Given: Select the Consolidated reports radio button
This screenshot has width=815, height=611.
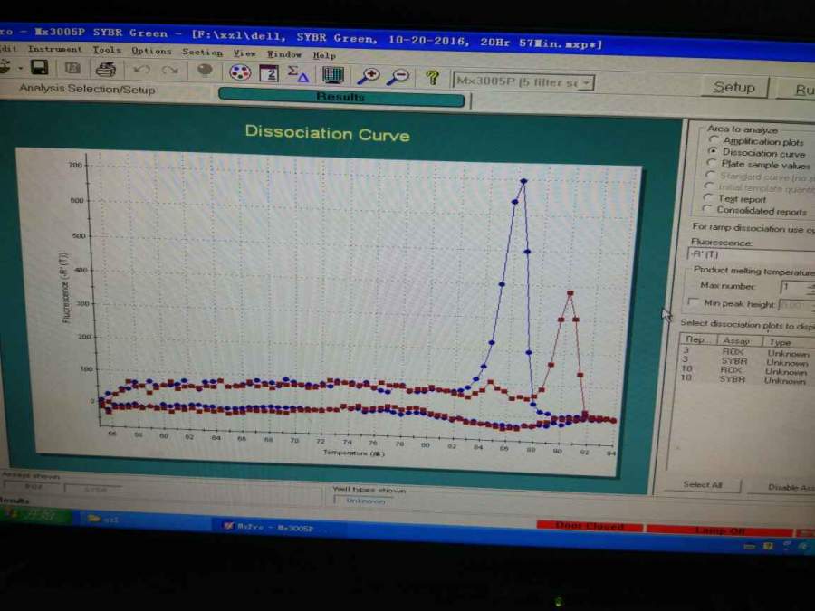Looking at the screenshot, I should click(x=706, y=208).
